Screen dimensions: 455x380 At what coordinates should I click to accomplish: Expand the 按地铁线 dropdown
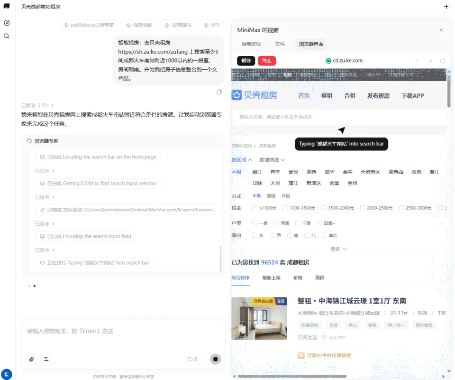click(x=272, y=160)
